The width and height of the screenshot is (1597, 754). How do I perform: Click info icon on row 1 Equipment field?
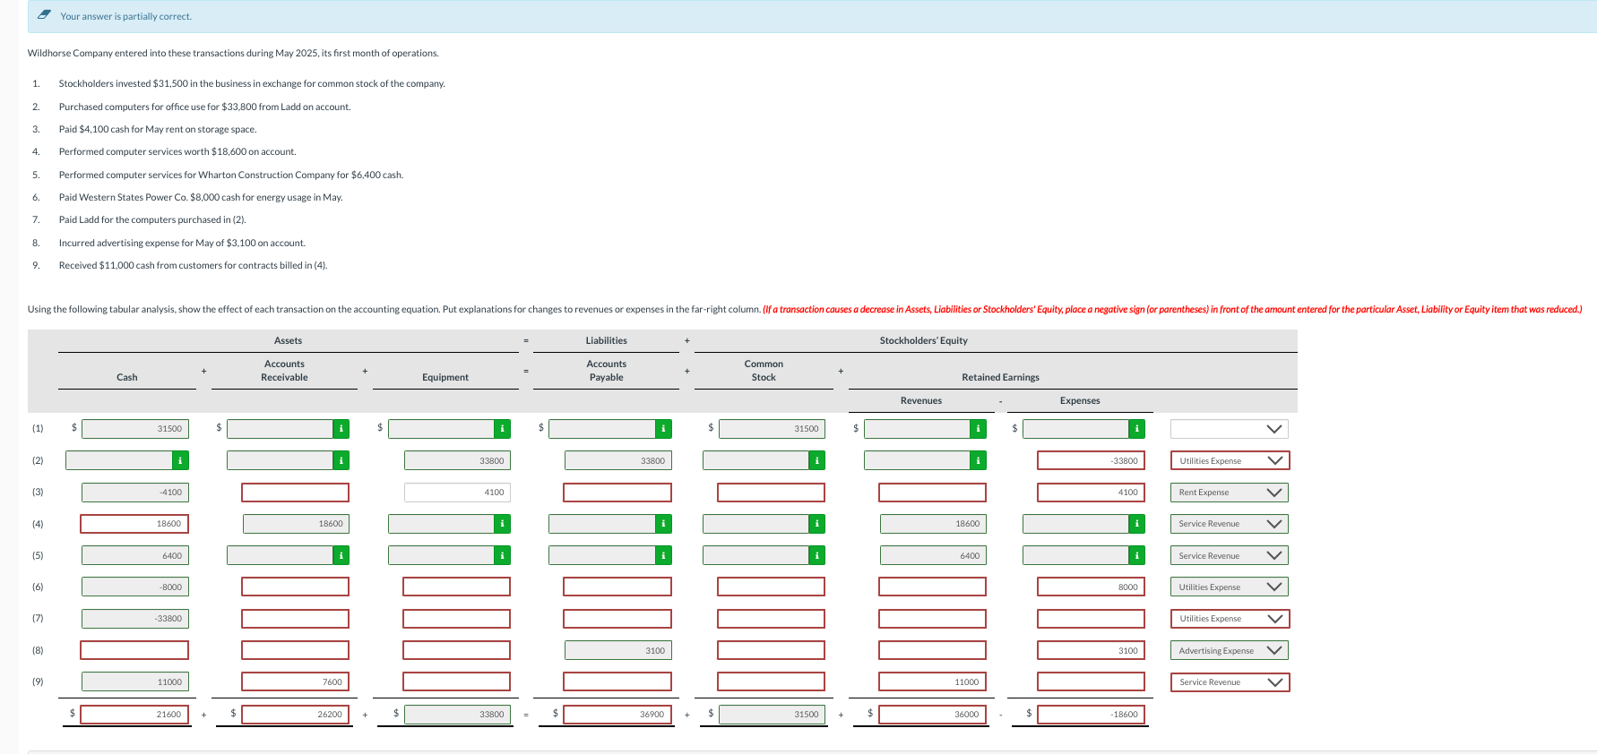point(503,429)
